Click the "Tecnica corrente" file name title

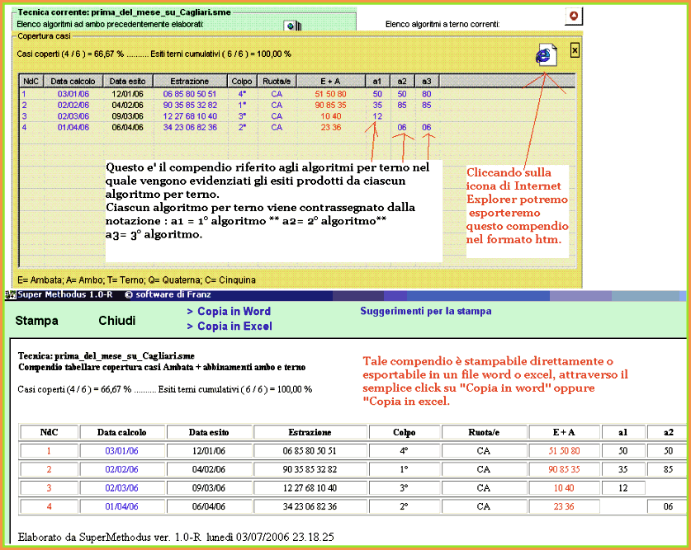pyautogui.click(x=125, y=12)
